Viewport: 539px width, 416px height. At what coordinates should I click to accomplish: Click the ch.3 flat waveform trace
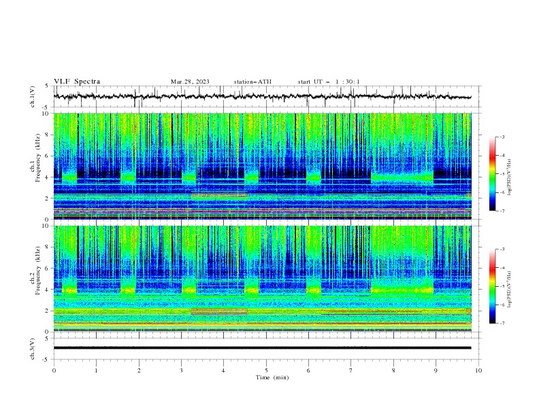262,348
